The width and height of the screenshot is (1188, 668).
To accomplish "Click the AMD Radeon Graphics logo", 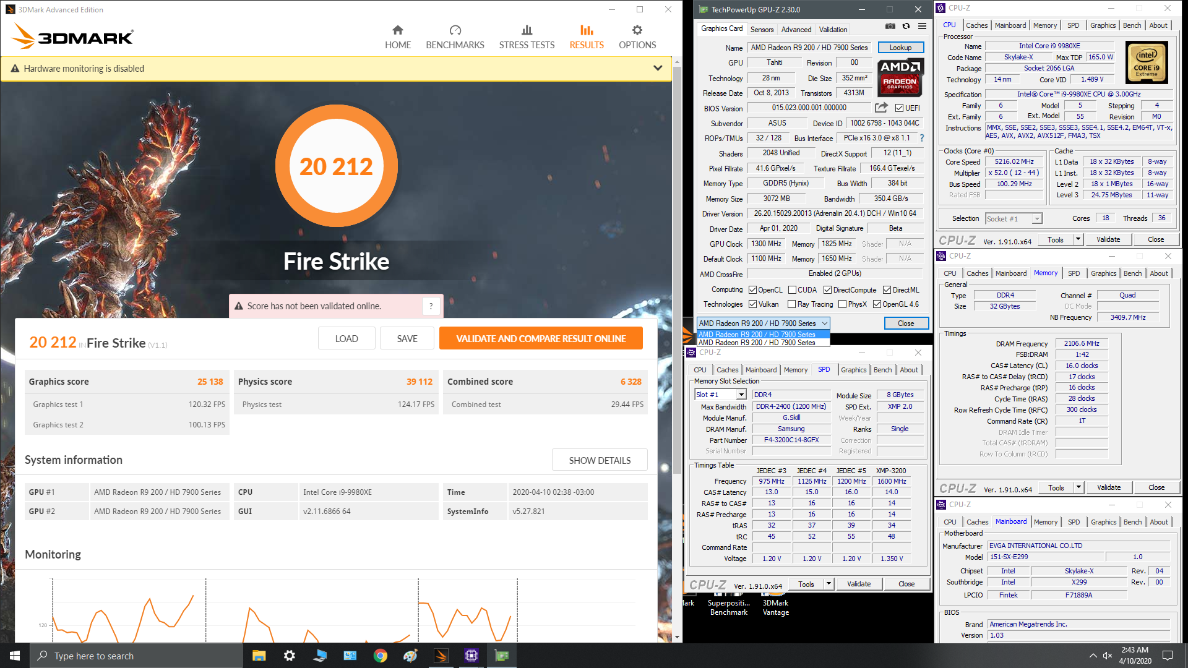I will click(x=900, y=77).
